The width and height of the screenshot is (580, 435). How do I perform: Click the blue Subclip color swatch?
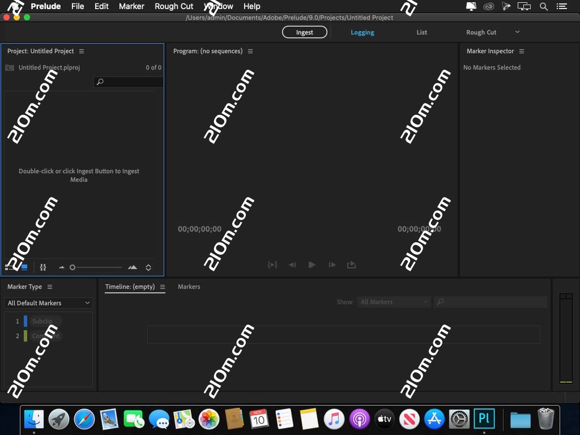pyautogui.click(x=25, y=321)
